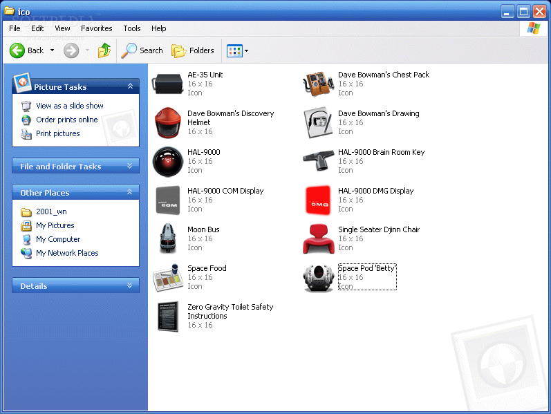Select the HAL-9000 DMG Display icon

tap(318, 200)
